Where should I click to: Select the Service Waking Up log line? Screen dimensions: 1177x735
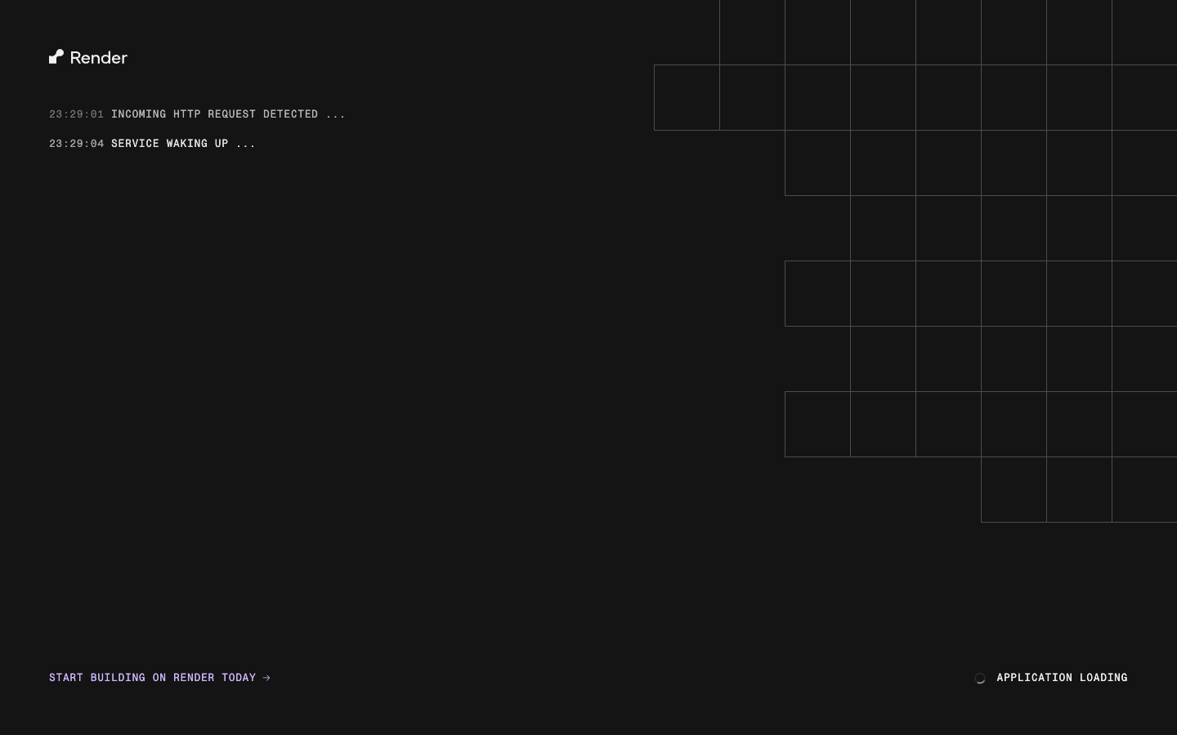pos(152,144)
